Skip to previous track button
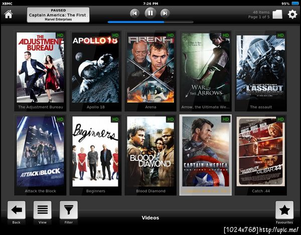Viewport: 301px width, 235px height. (x=134, y=14)
